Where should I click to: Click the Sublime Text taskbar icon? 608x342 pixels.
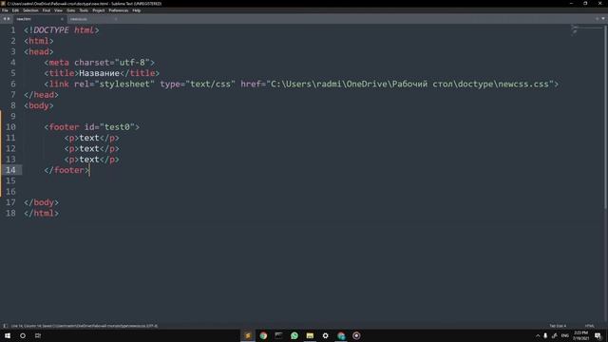(248, 335)
